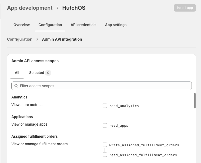Image resolution: width=201 pixels, height=163 pixels.
Task: Click the search magnifier icon in filter box
Action: coord(16,86)
